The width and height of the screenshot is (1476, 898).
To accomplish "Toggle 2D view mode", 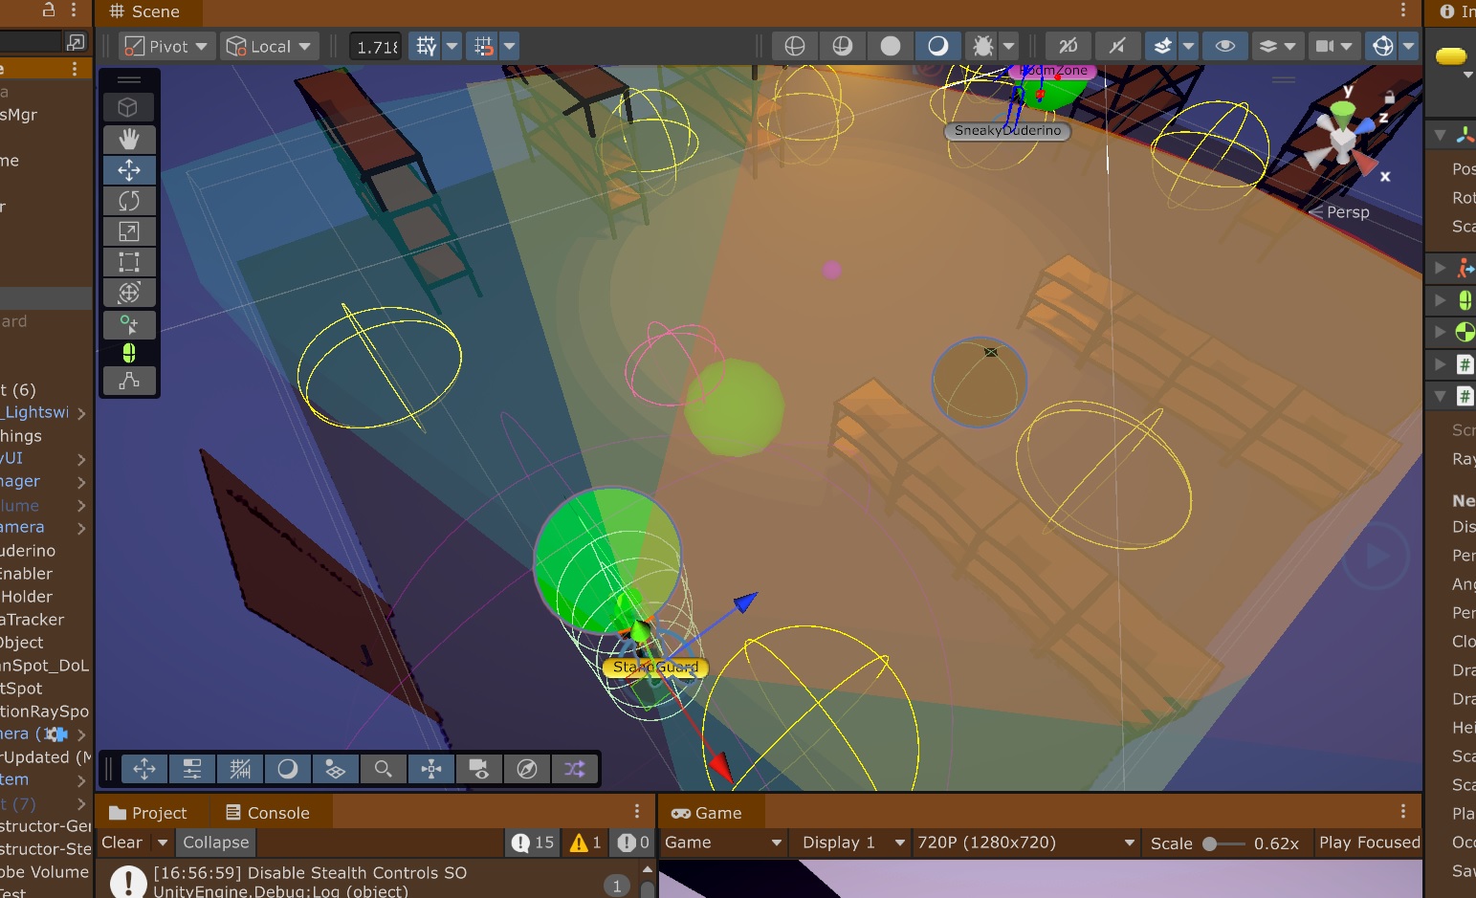I will point(1068,46).
